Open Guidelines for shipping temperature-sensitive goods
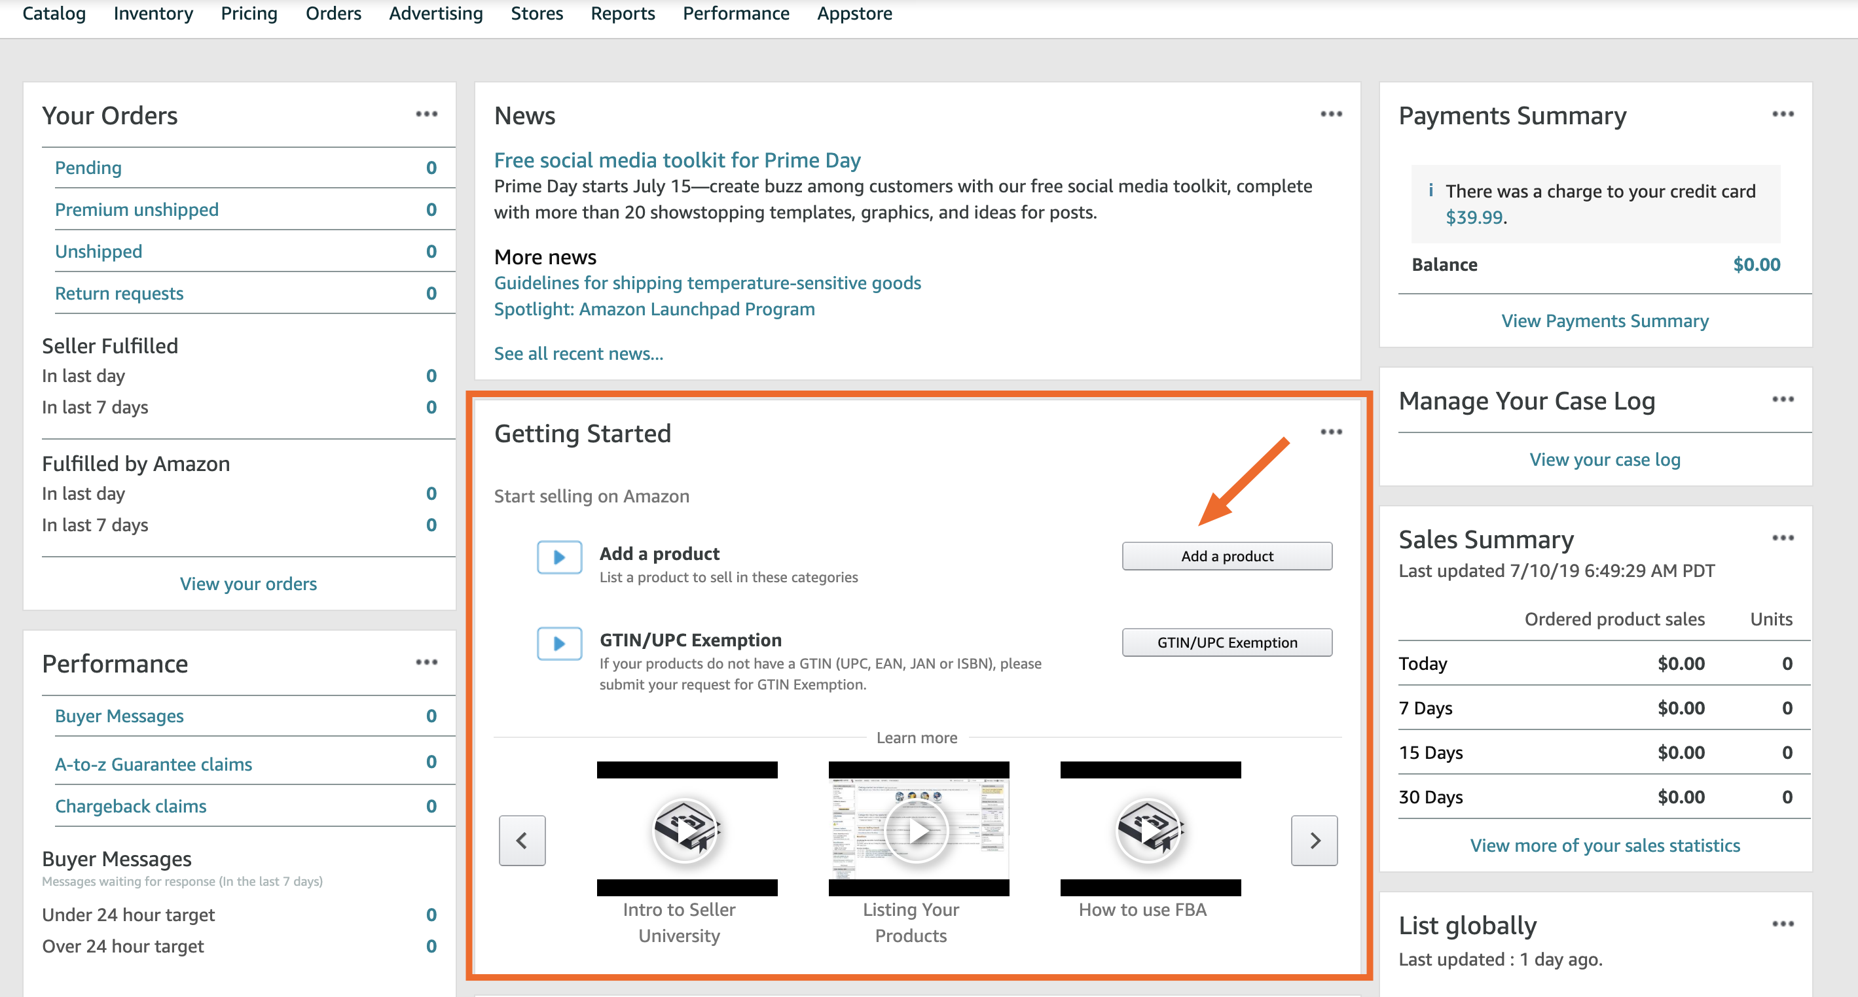 (x=707, y=283)
